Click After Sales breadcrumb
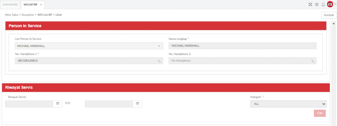The width and height of the screenshot is (337, 126). click(12, 15)
